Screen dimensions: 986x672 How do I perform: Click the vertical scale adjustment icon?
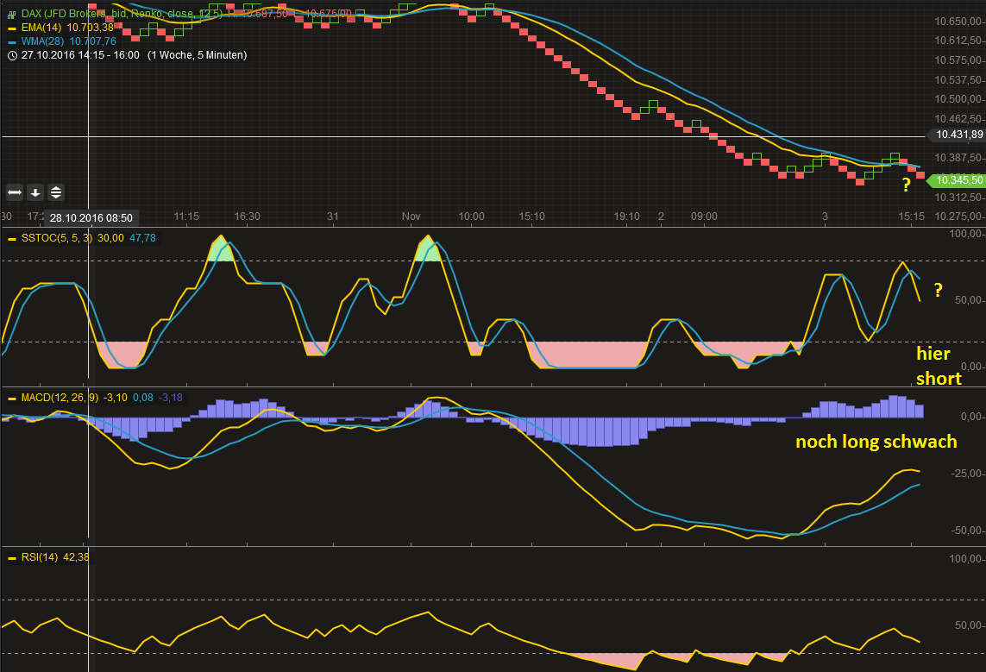55,192
